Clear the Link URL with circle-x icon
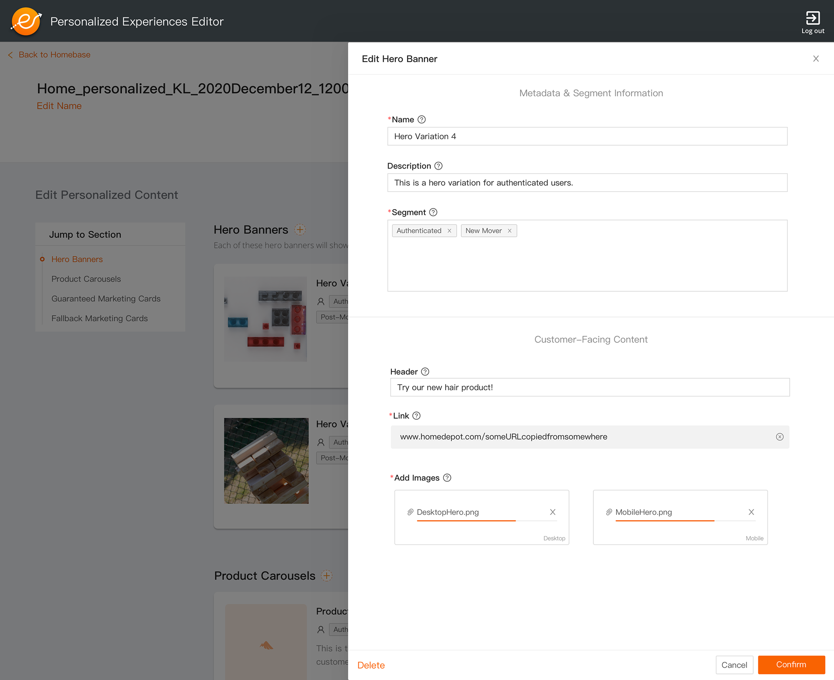 (x=780, y=437)
